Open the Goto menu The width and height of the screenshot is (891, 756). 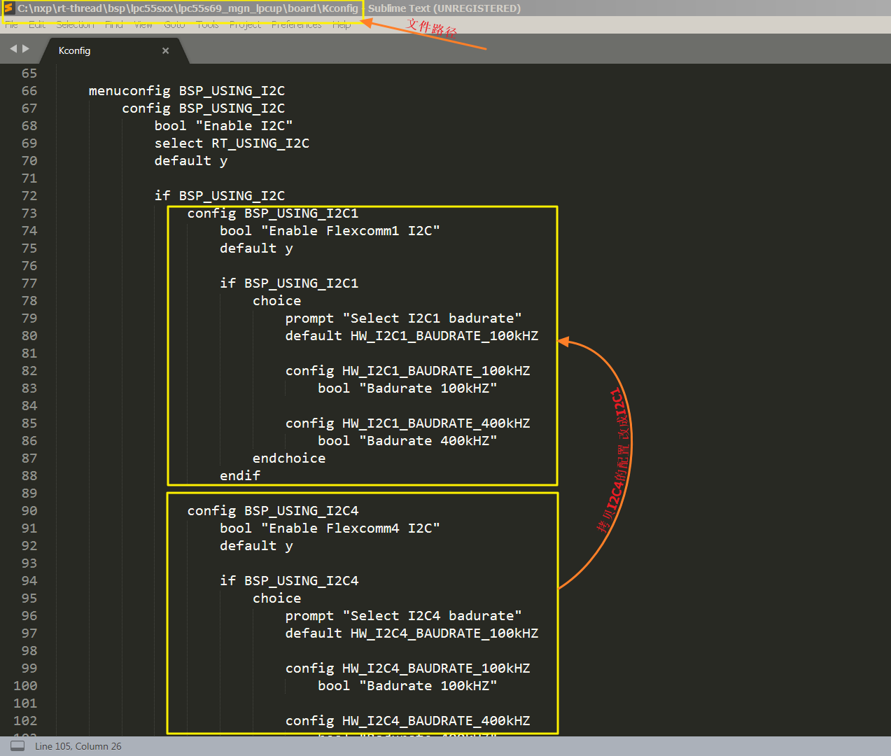[x=174, y=24]
